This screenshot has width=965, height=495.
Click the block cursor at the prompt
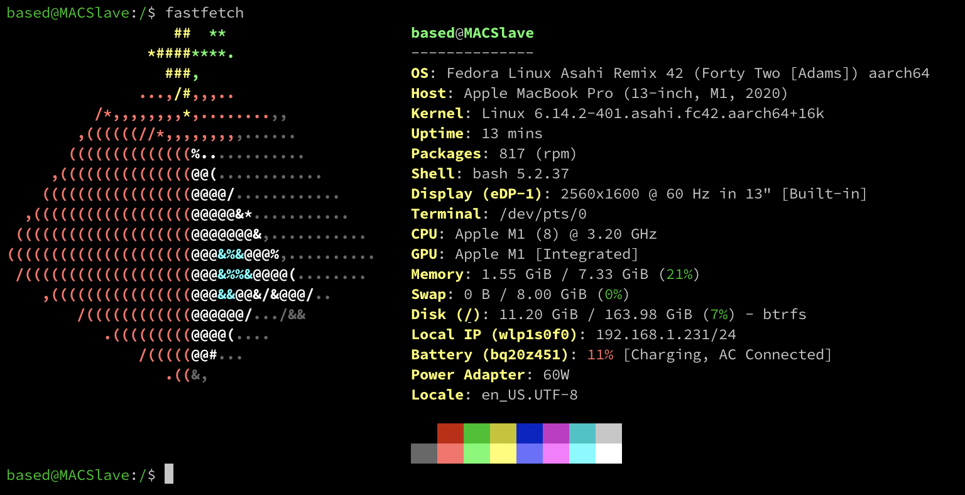point(168,474)
